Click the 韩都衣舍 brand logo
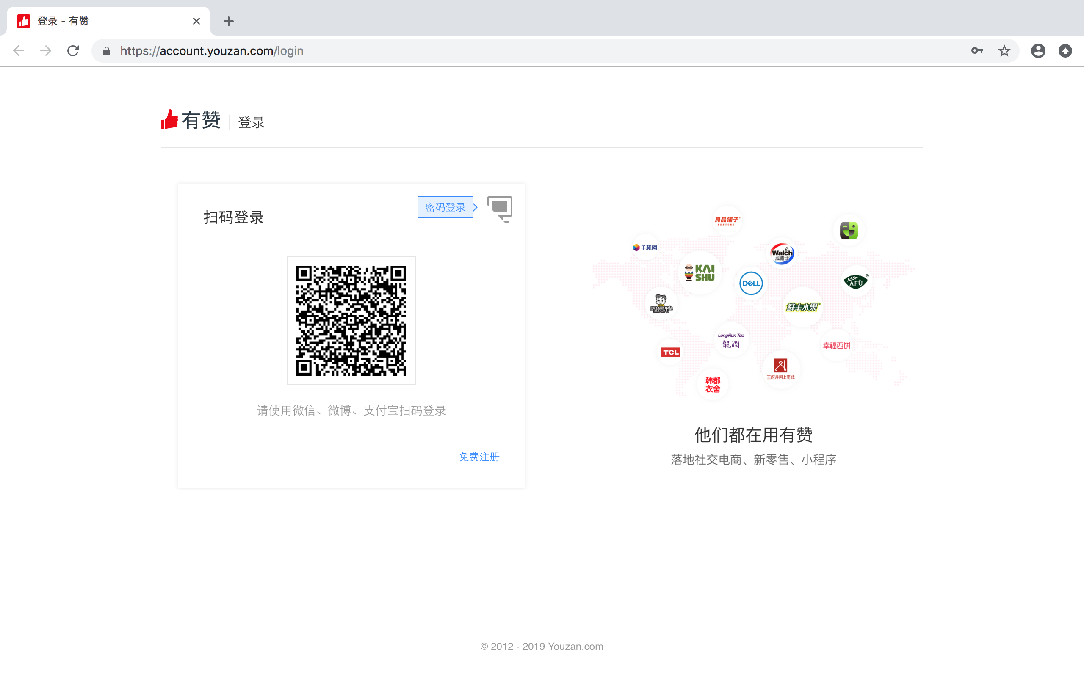1084x677 pixels. tap(713, 383)
